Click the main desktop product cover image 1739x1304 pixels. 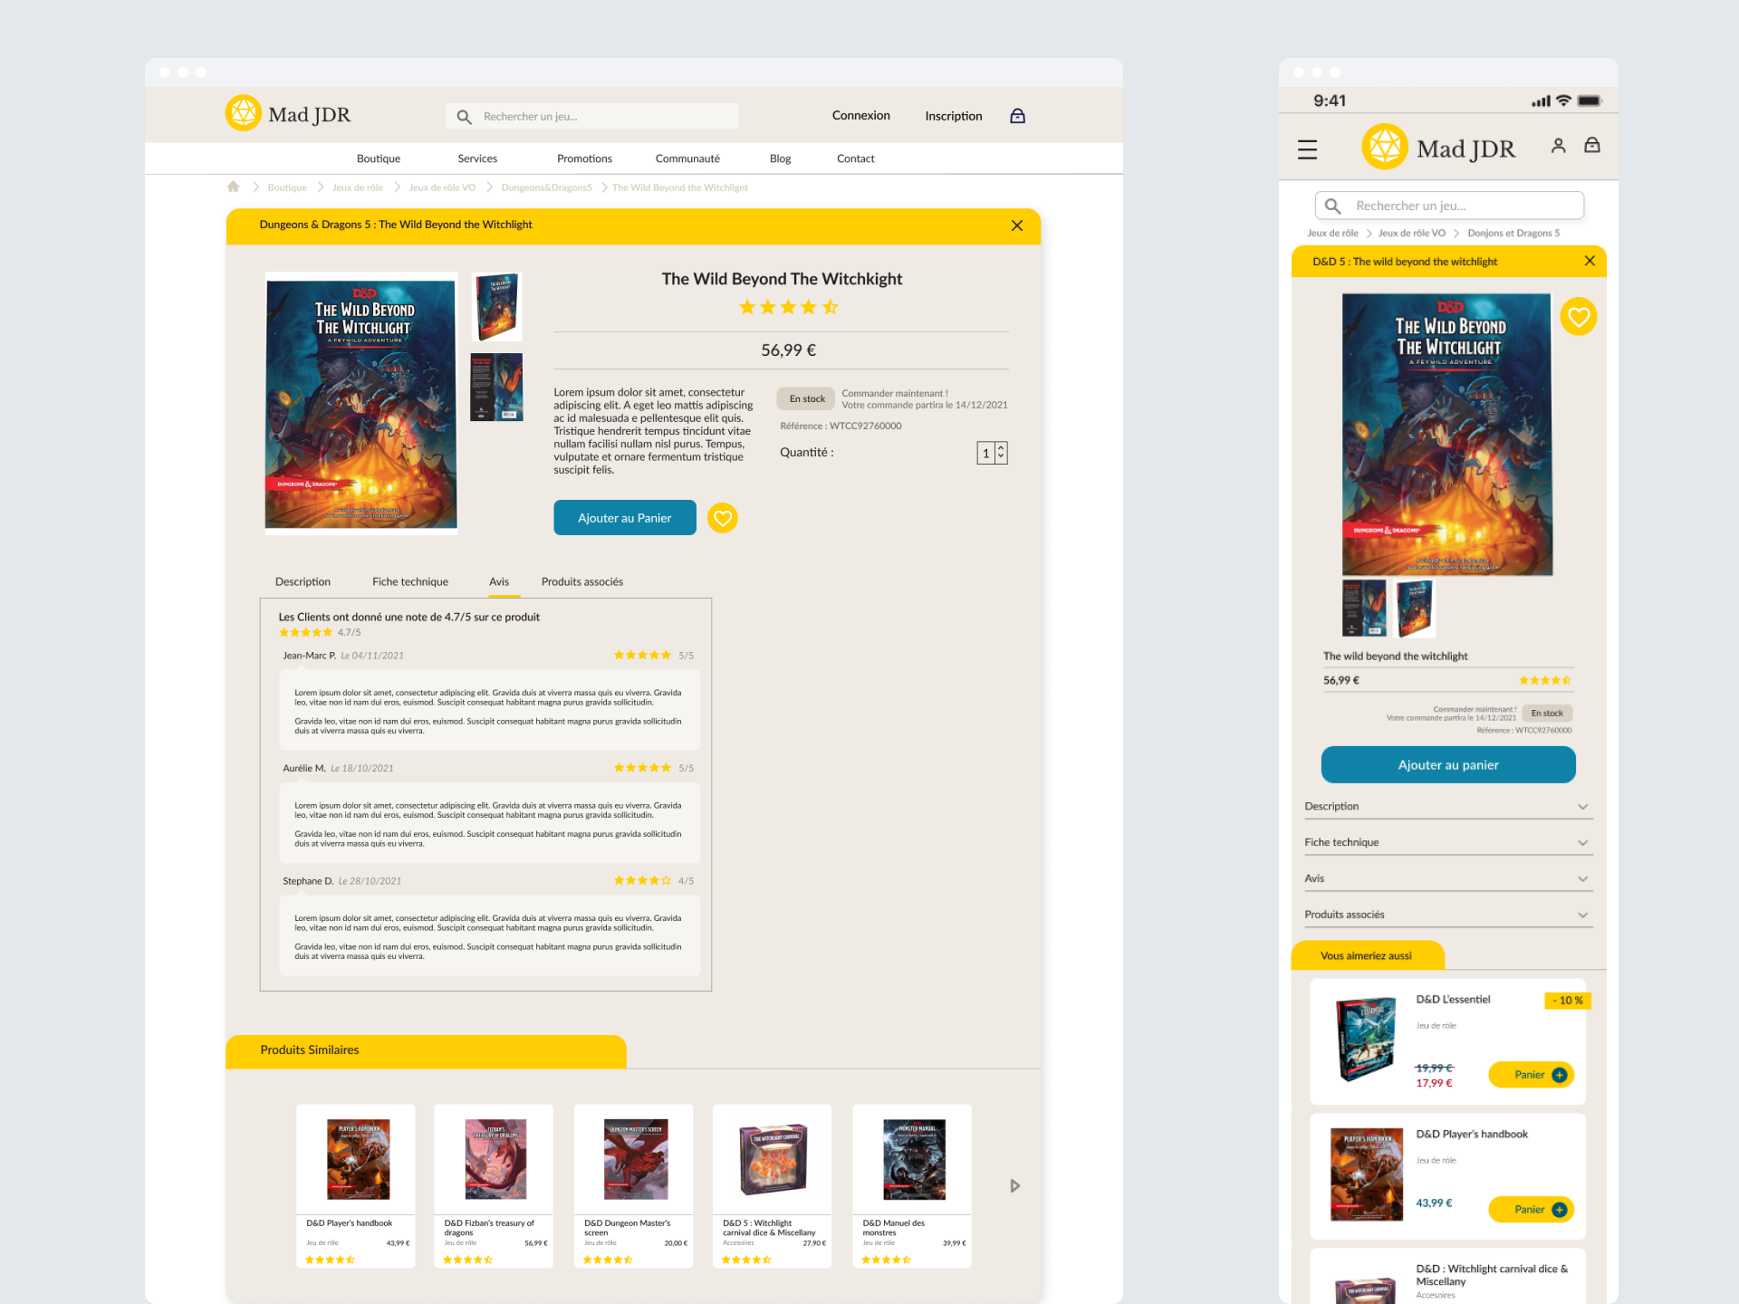[361, 404]
